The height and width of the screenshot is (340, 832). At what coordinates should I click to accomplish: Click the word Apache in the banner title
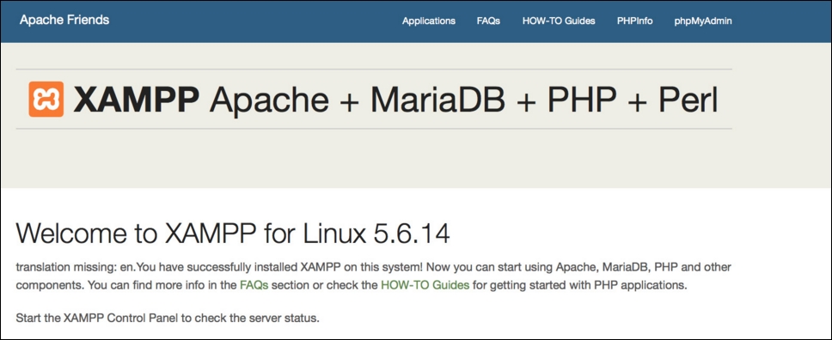point(269,100)
